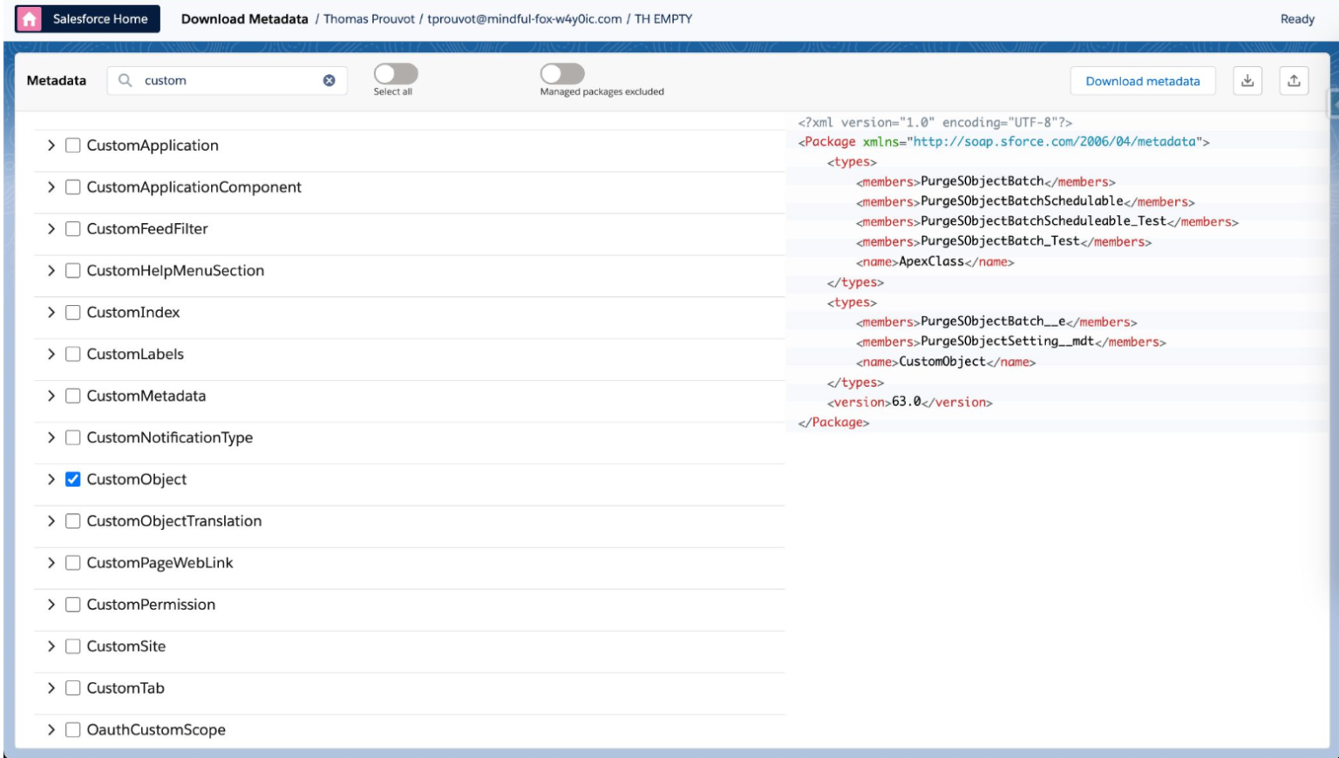Expand the OauthCustomScope chevron
Screen dimensions: 1339x758
51,730
